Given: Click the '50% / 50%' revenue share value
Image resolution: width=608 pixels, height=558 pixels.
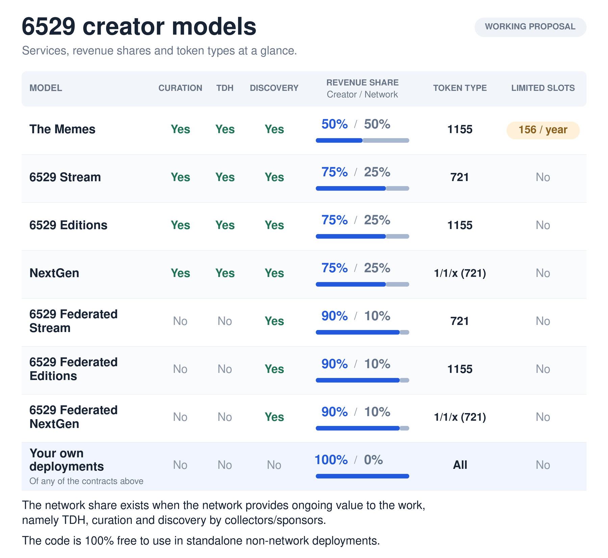Looking at the screenshot, I should pos(356,124).
